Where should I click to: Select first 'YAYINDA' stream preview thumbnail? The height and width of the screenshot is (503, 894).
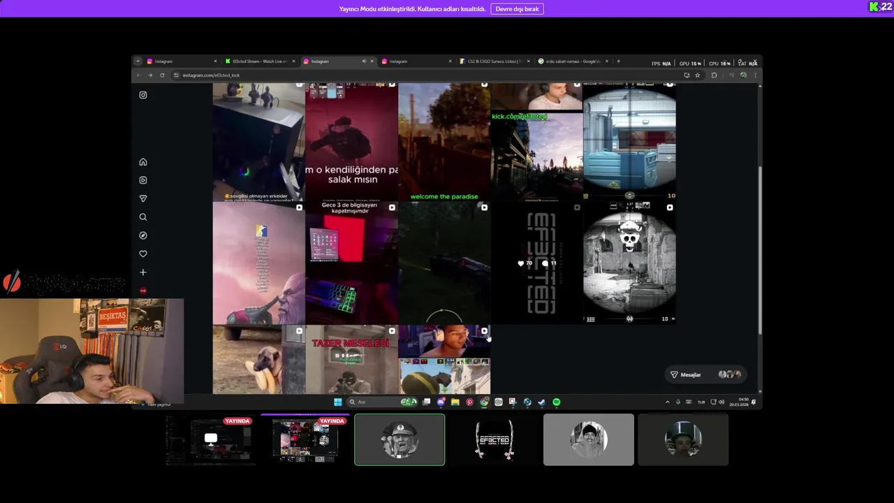point(210,439)
